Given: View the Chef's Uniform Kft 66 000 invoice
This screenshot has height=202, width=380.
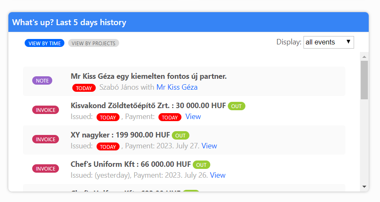Looking at the screenshot, I should [x=218, y=175].
